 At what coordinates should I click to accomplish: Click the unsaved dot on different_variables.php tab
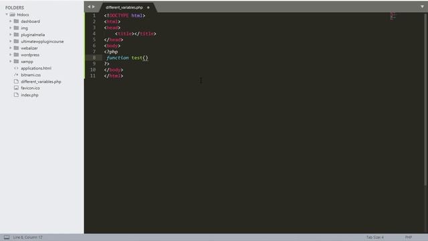(148, 7)
